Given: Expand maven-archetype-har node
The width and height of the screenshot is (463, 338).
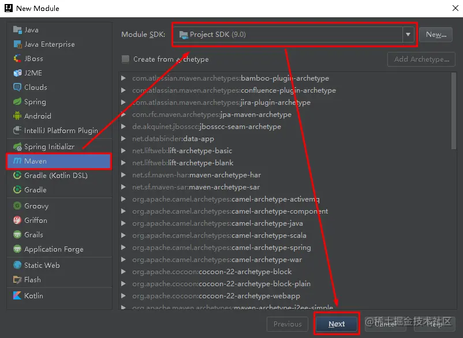Looking at the screenshot, I should tap(124, 174).
